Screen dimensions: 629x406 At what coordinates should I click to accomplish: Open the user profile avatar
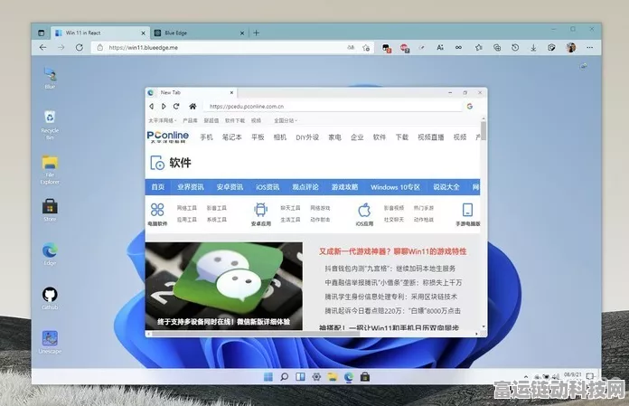coord(571,47)
